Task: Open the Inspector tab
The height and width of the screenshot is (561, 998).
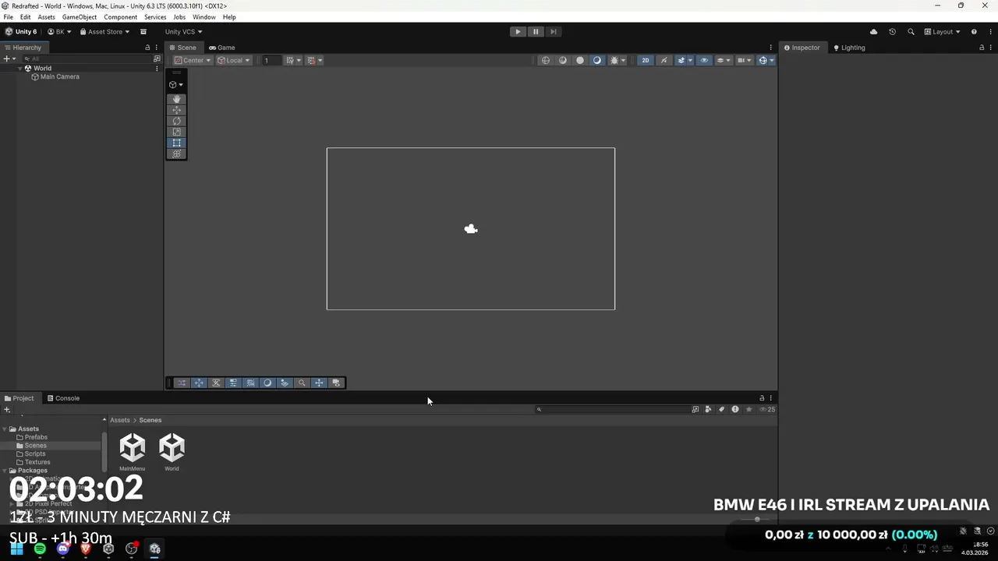Action: coord(802,48)
